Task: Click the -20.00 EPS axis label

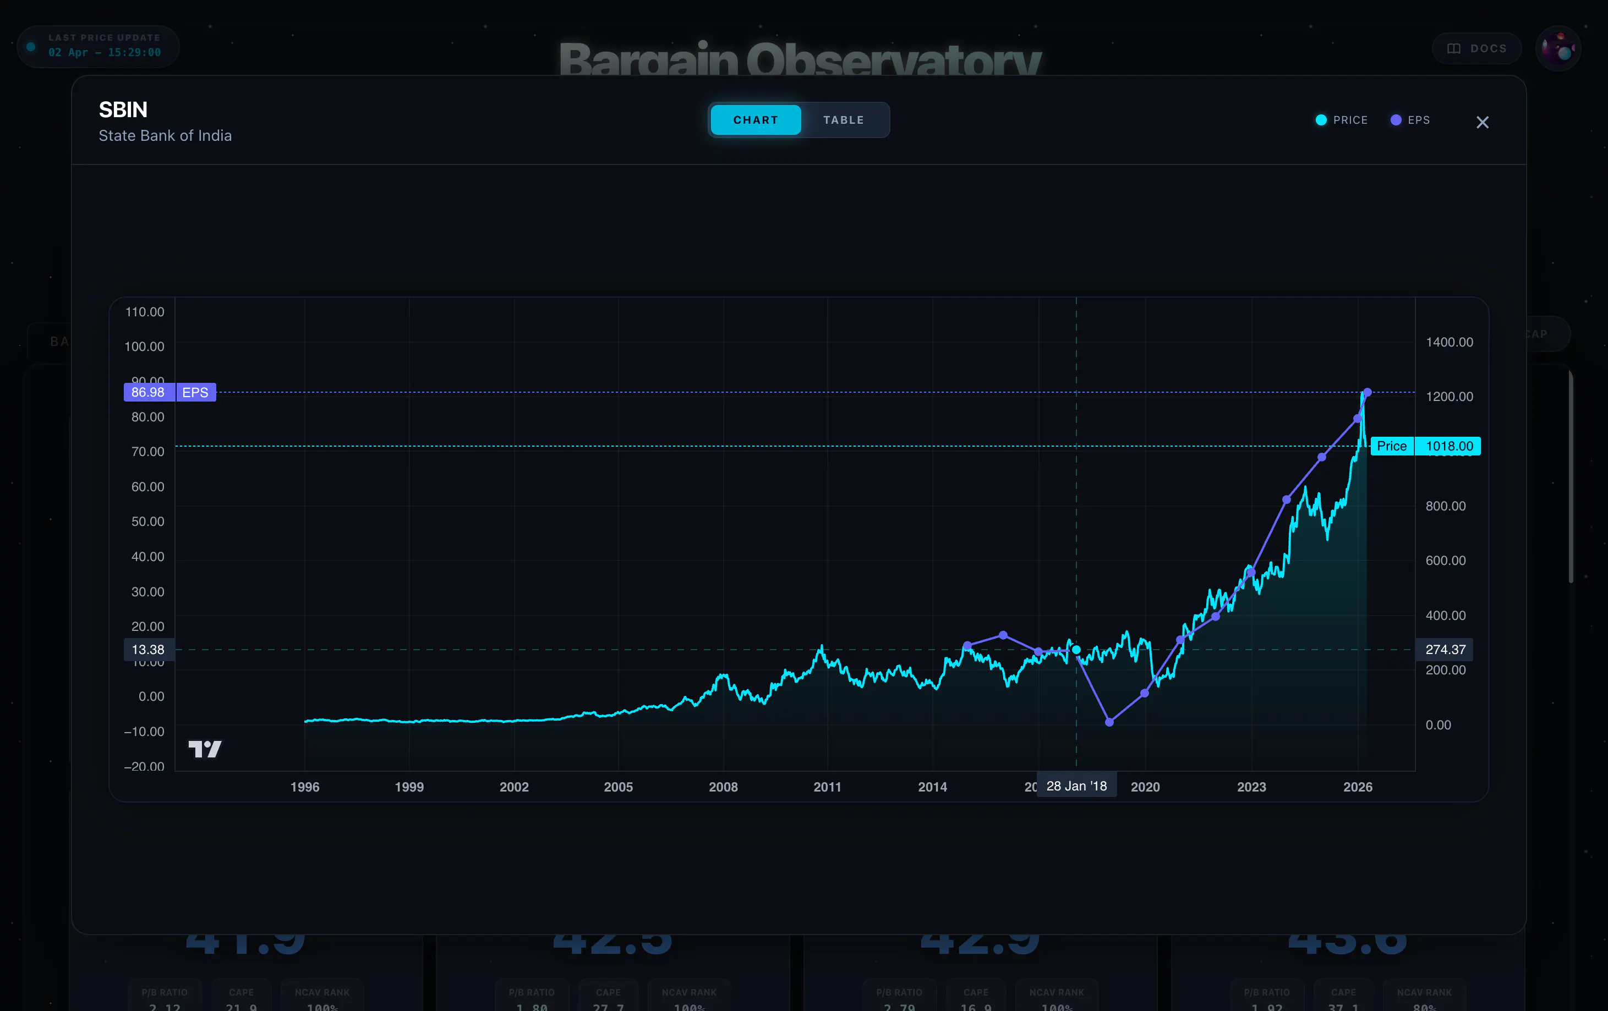Action: pyautogui.click(x=144, y=766)
